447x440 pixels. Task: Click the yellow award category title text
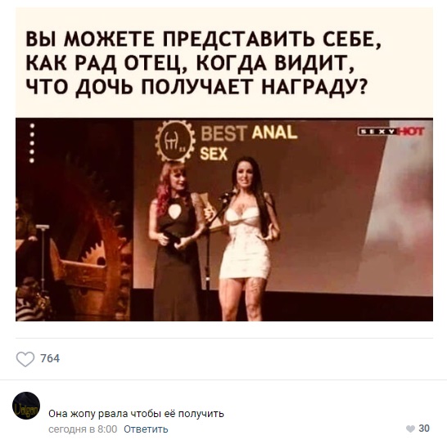click(x=249, y=143)
